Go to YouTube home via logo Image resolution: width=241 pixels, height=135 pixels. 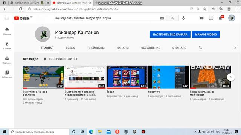[22, 18]
